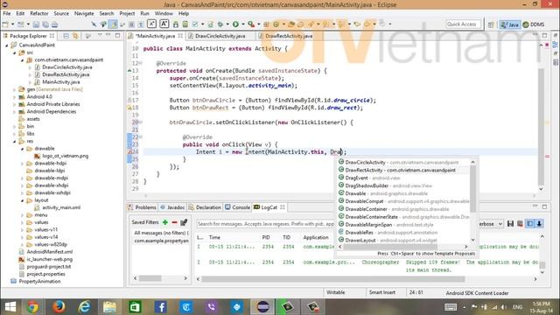Open Internet Explorer from the taskbar
The height and width of the screenshot is (315, 560).
tap(84, 307)
